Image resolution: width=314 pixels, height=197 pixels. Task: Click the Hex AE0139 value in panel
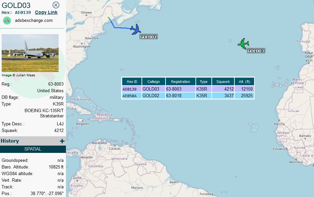[23, 13]
